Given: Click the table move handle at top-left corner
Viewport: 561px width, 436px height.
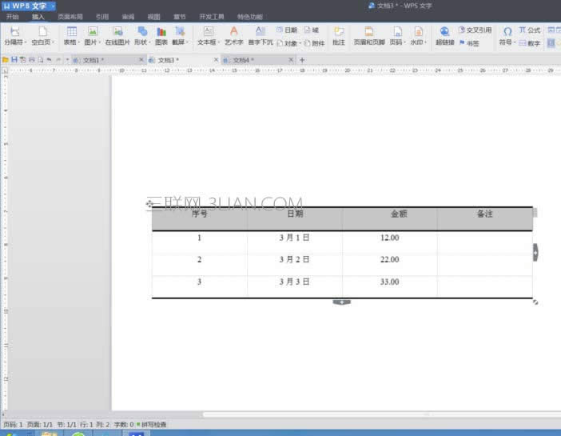Looking at the screenshot, I should [149, 204].
